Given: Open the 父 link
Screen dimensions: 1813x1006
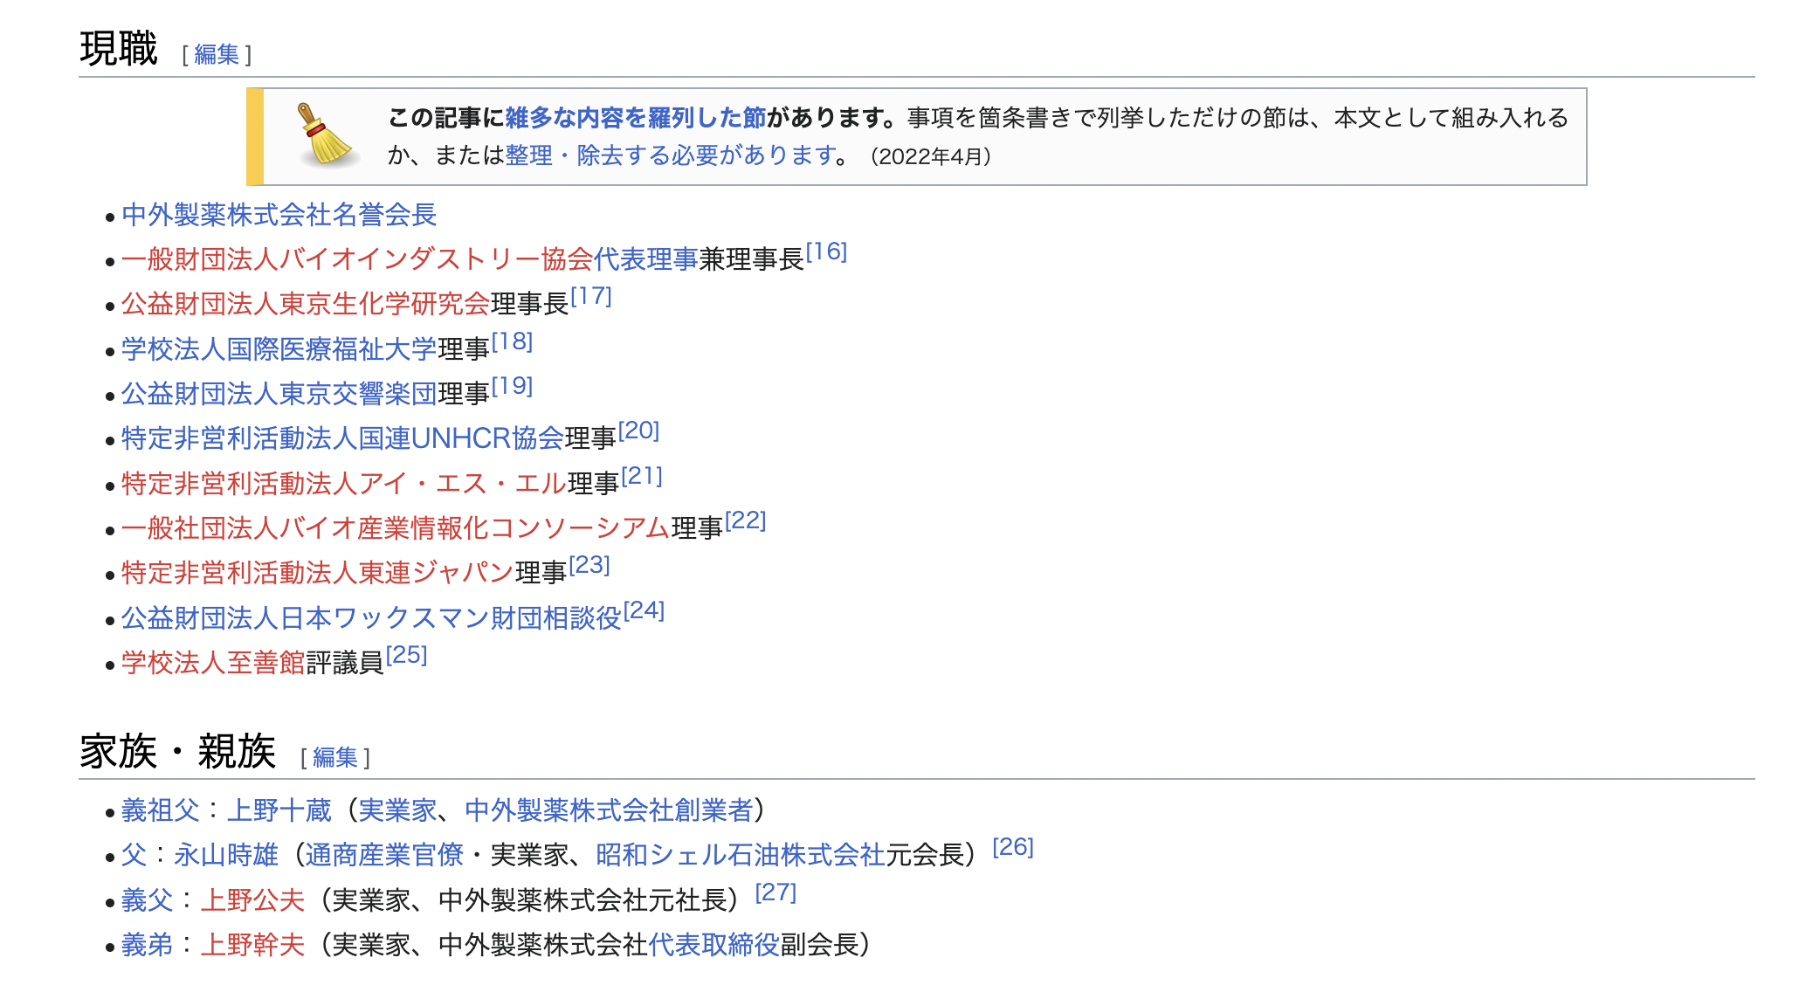Looking at the screenshot, I should click(134, 855).
